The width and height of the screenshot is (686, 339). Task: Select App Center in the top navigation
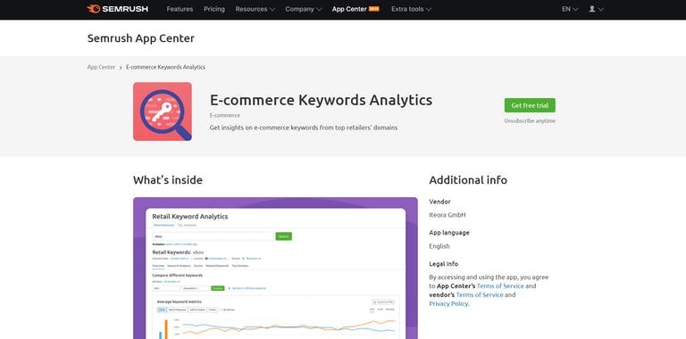click(x=349, y=9)
